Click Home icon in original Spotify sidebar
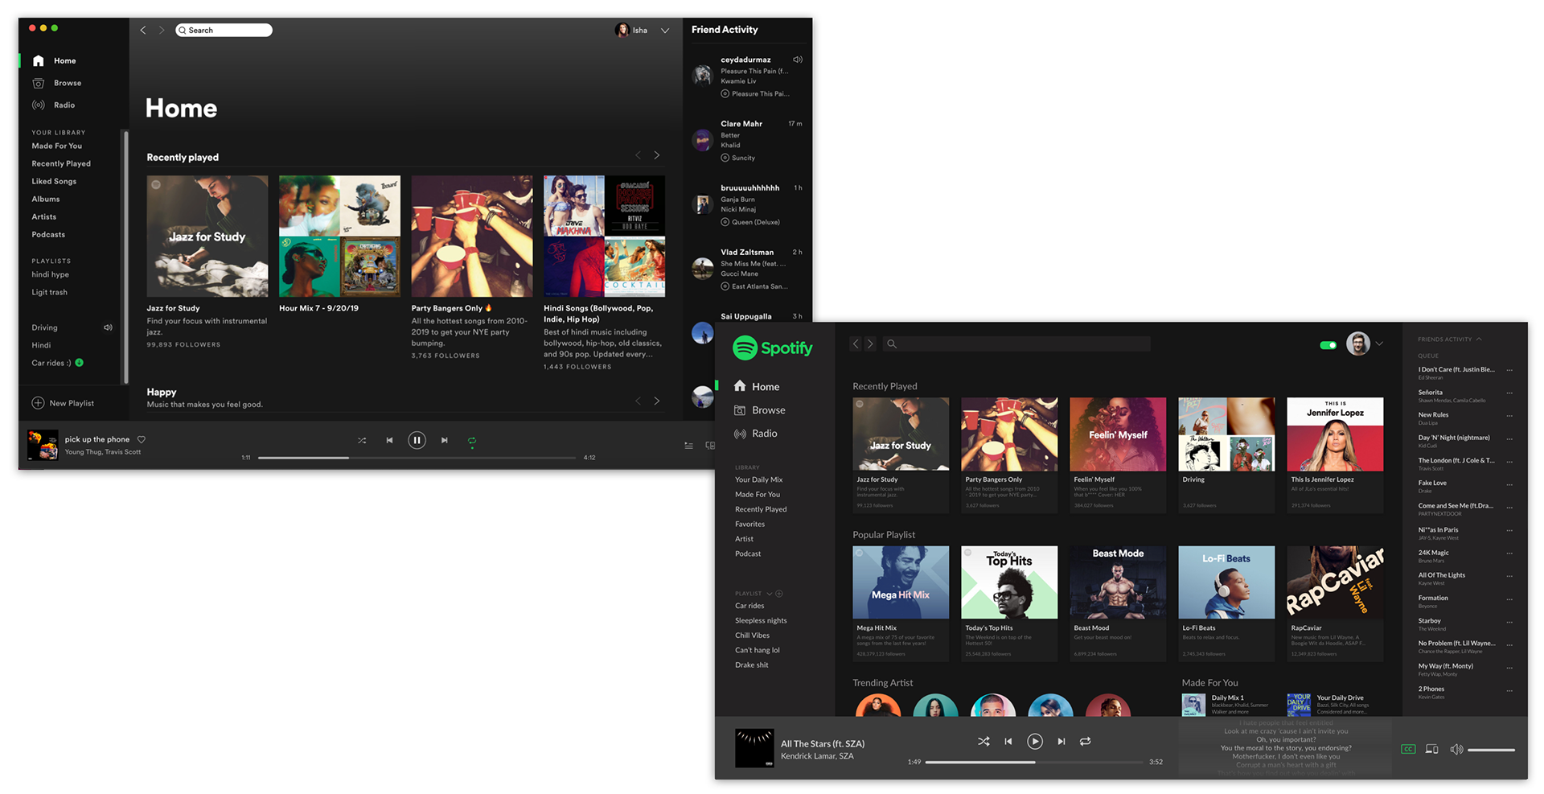 coord(38,60)
